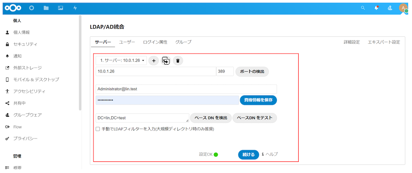Open the 詳細設定 tab
This screenshot has height=173, width=412.
(352, 42)
